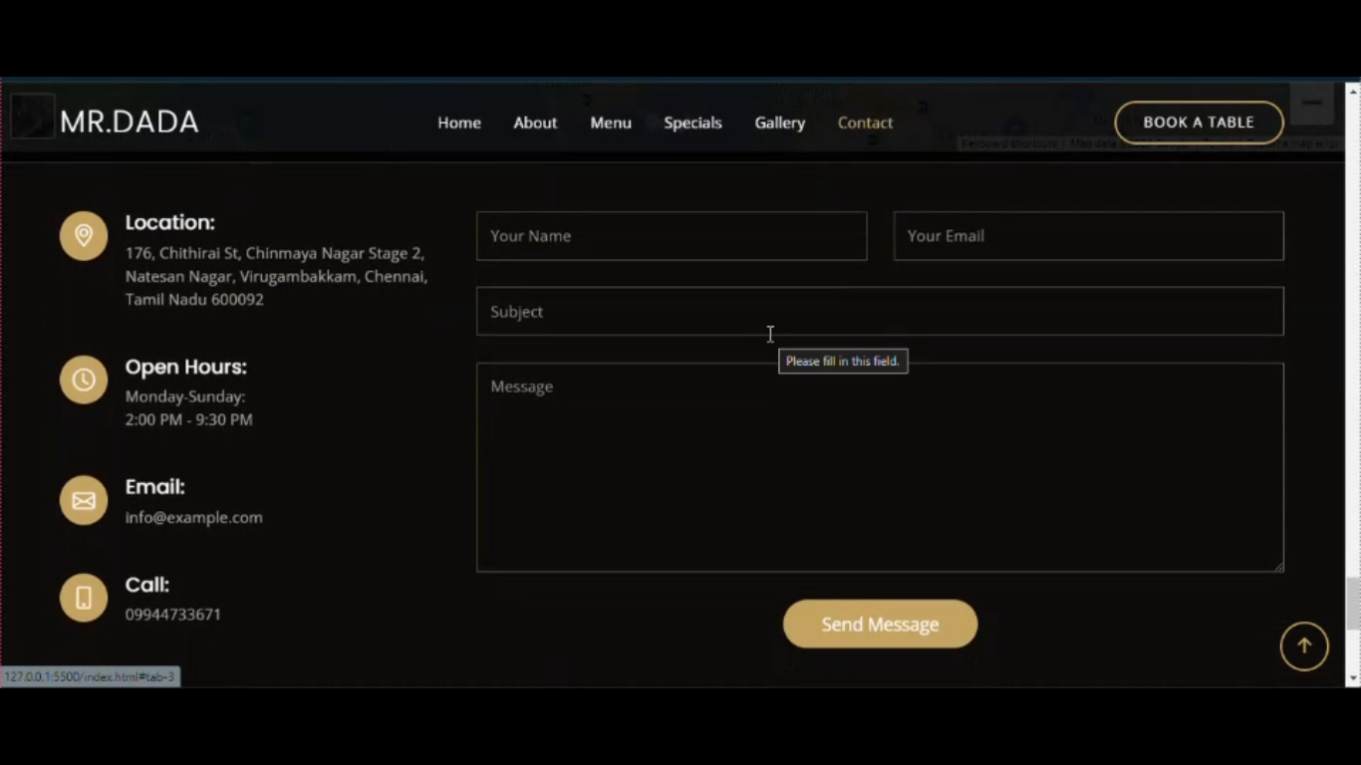This screenshot has width=1361, height=765.
Task: Submit form with Send Message button
Action: (x=880, y=625)
